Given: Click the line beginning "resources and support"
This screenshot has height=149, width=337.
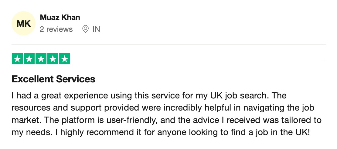Looking at the screenshot, I should tap(163, 108).
